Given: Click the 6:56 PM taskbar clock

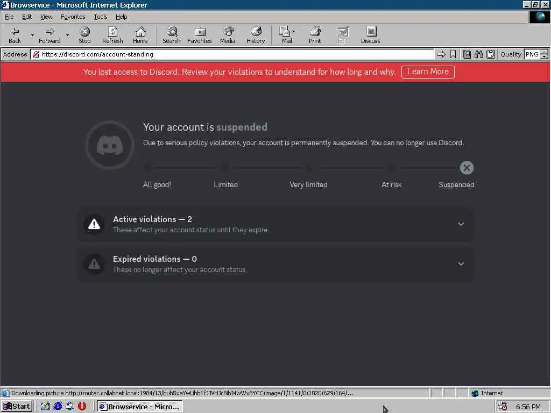Looking at the screenshot, I should (x=528, y=407).
